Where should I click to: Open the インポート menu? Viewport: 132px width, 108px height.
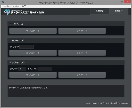tap(16, 6)
